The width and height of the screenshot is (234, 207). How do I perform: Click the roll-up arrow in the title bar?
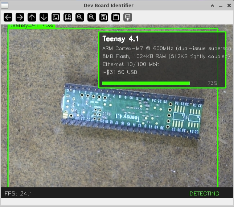coord(212,6)
